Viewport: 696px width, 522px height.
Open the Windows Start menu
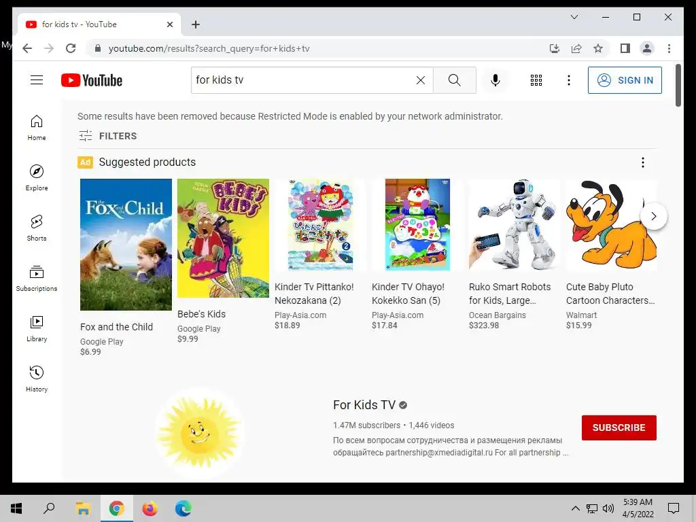point(16,508)
